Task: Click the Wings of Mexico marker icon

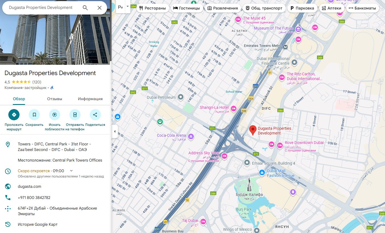Action: tap(257, 230)
